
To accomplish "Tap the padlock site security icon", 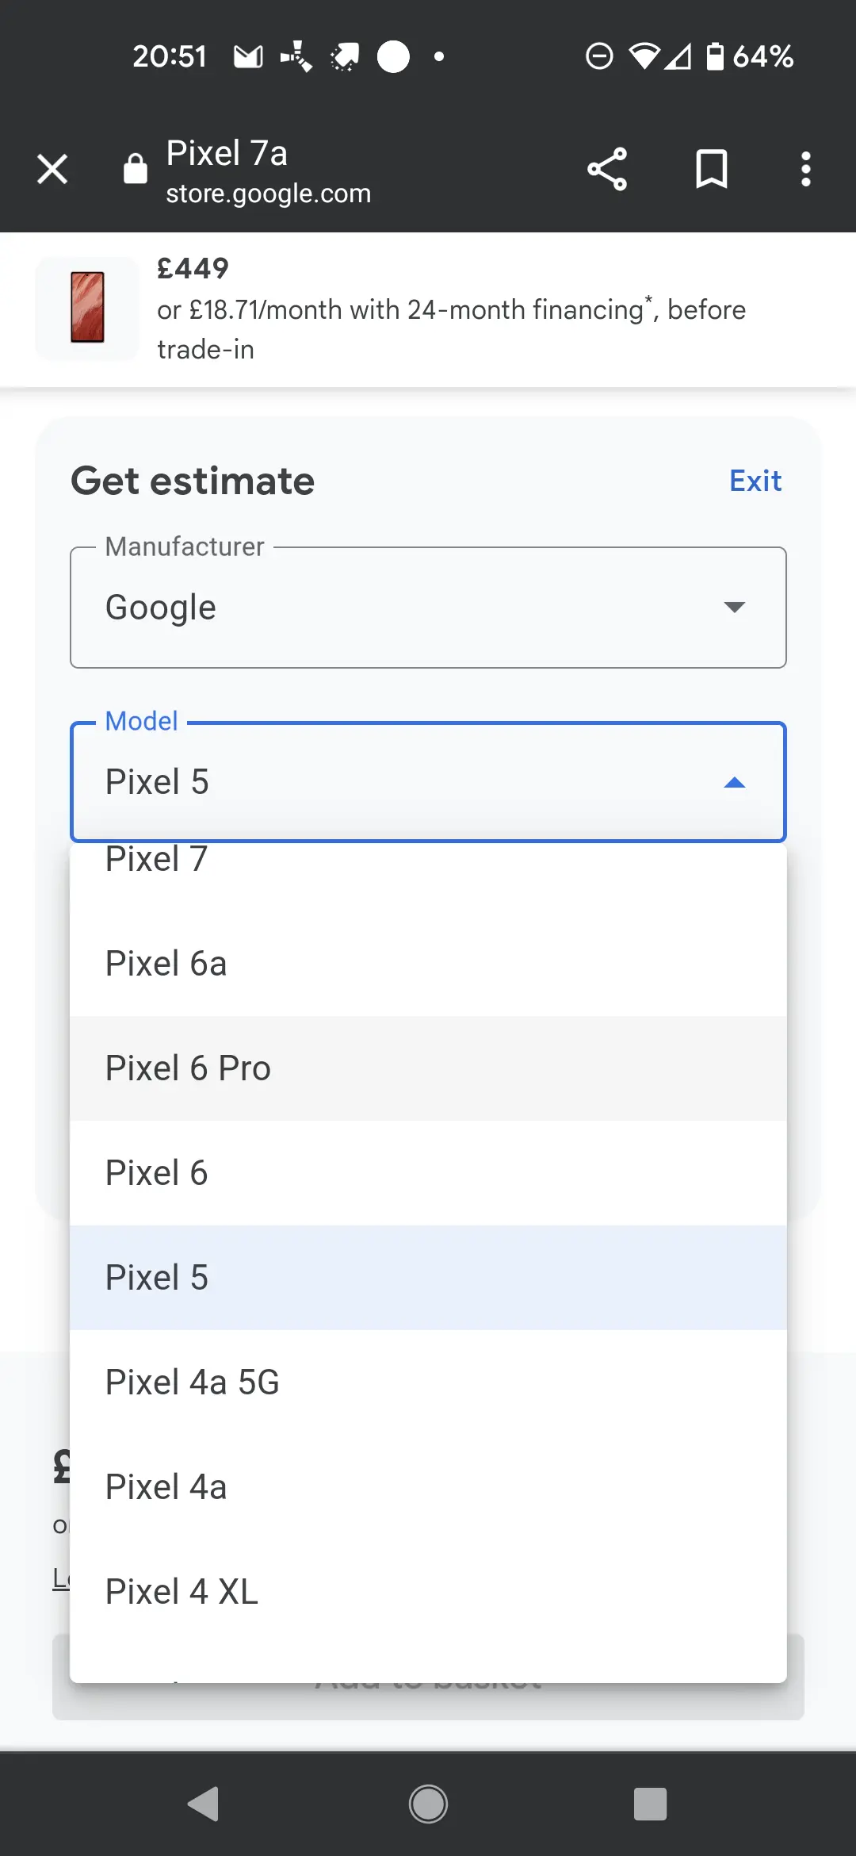I will click(136, 168).
